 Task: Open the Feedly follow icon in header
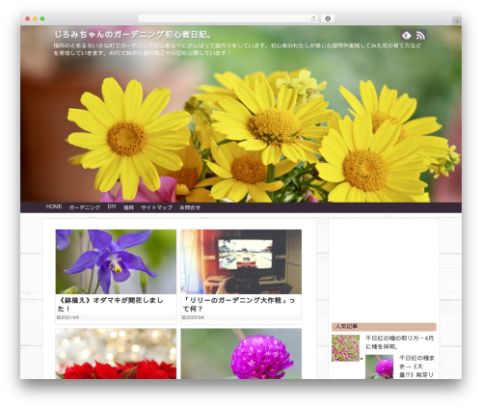coord(407,35)
